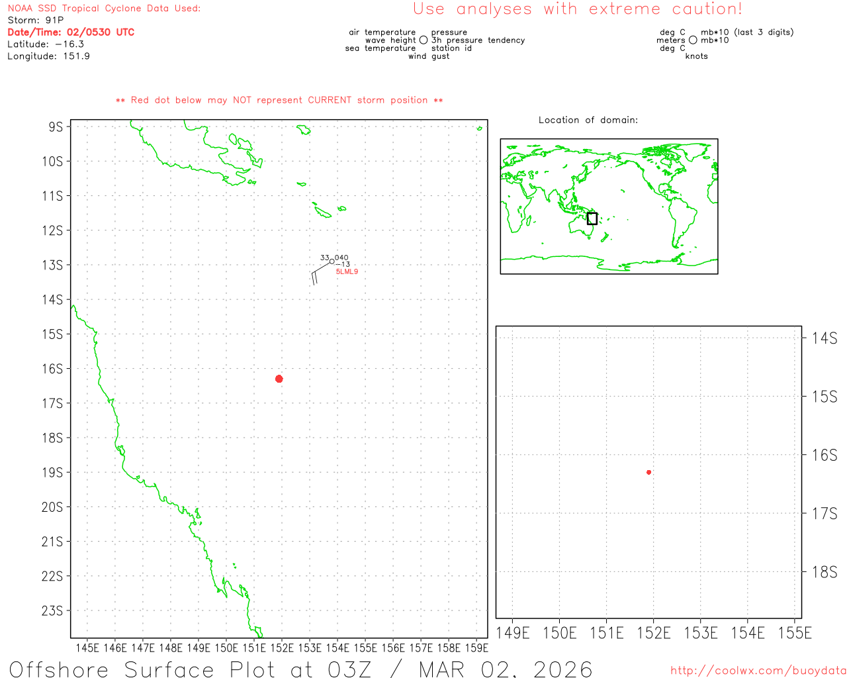
Task: Click the 'Storm: 91P' text
Action: pyautogui.click(x=36, y=21)
